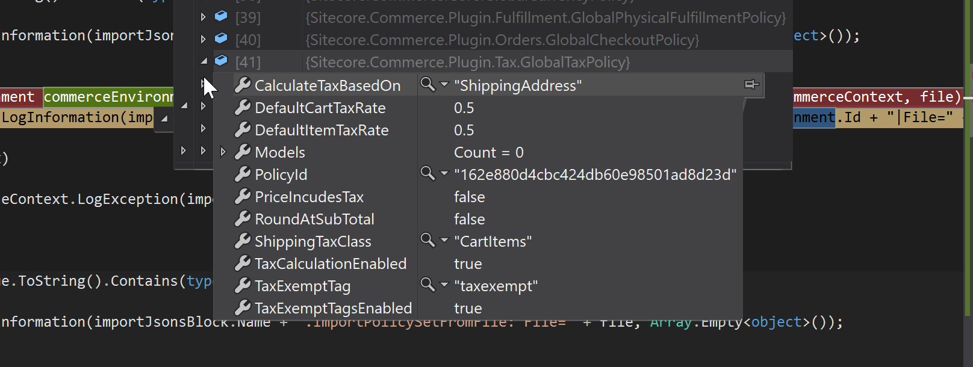The width and height of the screenshot is (973, 367).
Task: Select the DefaultItemTaxRate property name
Action: tap(322, 130)
